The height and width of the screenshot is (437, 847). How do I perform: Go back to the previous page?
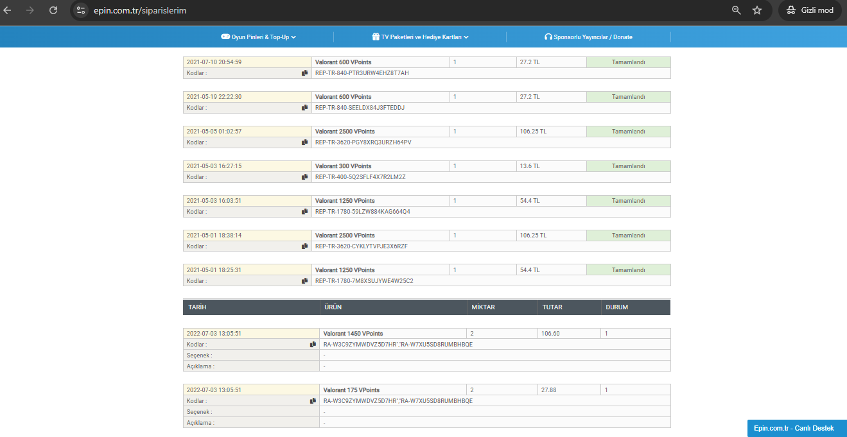point(8,10)
